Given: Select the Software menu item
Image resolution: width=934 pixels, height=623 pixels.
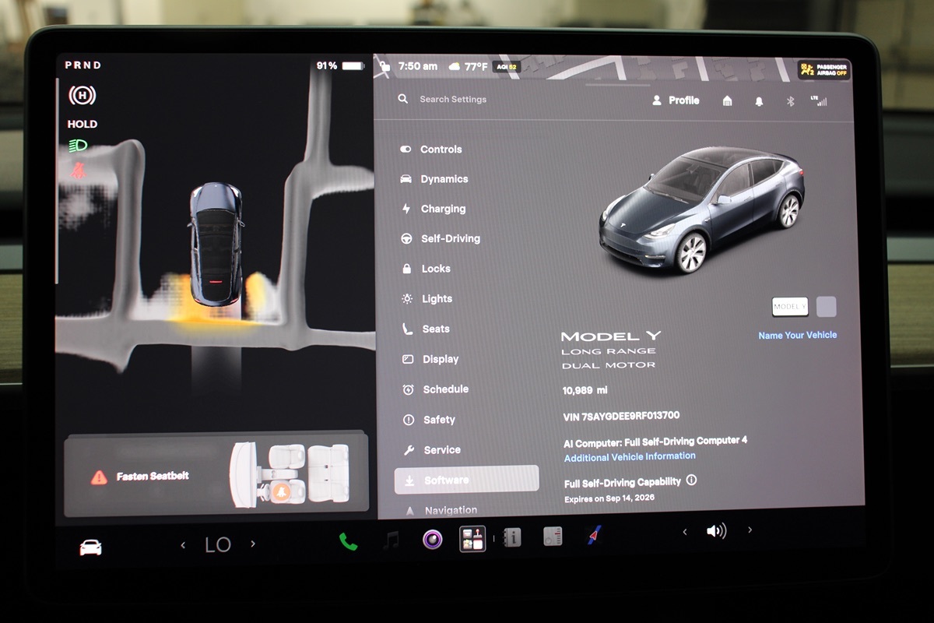Looking at the screenshot, I should pos(466,480).
